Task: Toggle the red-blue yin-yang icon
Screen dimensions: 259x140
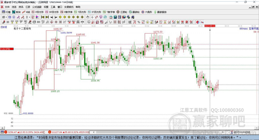Action: (x=198, y=22)
